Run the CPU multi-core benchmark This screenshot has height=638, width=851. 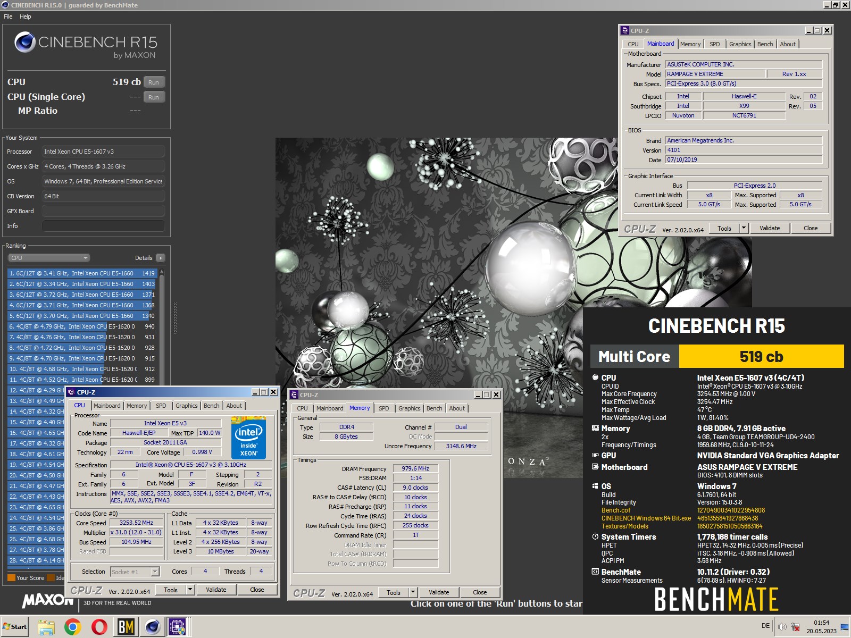pyautogui.click(x=154, y=82)
